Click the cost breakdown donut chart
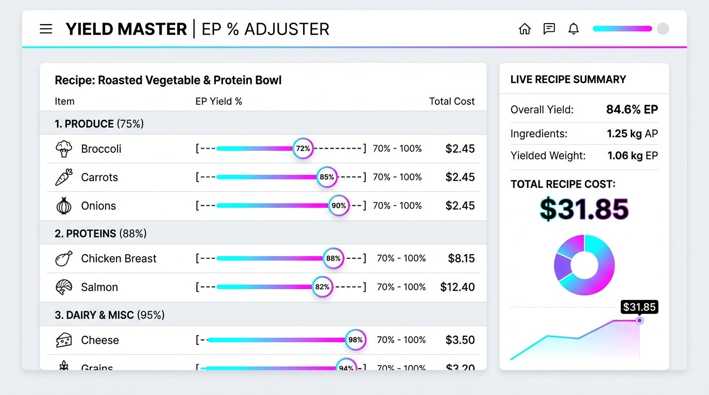The height and width of the screenshot is (395, 709). 584,265
